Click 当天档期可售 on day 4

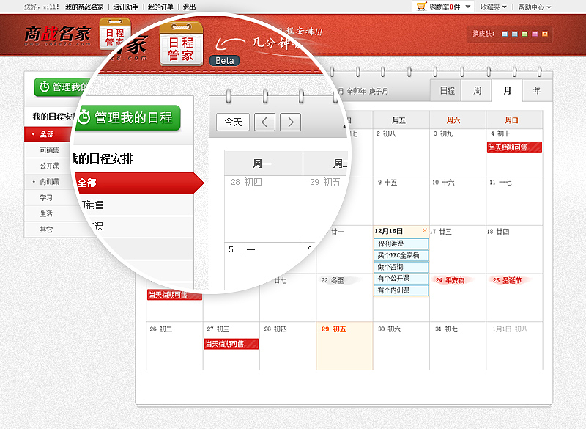coord(514,147)
